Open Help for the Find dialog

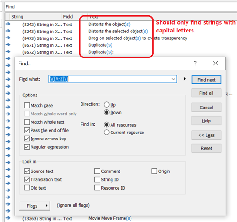click(206, 121)
